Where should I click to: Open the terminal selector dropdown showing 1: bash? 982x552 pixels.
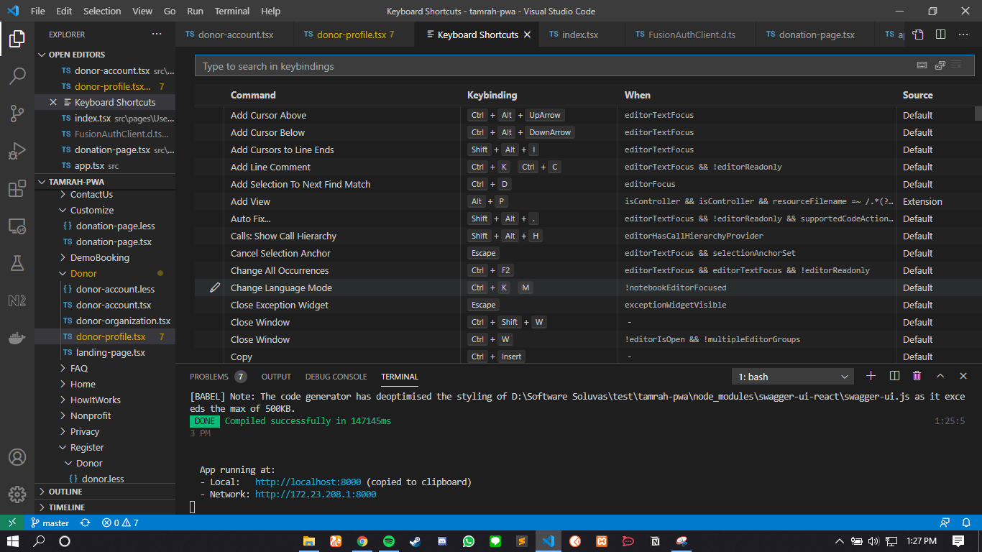pyautogui.click(x=792, y=376)
